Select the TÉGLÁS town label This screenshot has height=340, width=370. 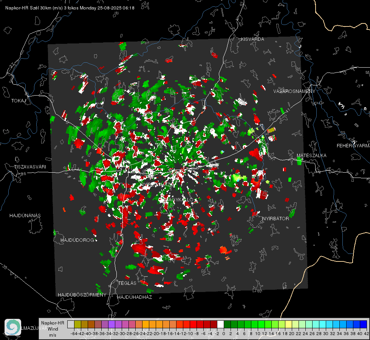(x=127, y=283)
